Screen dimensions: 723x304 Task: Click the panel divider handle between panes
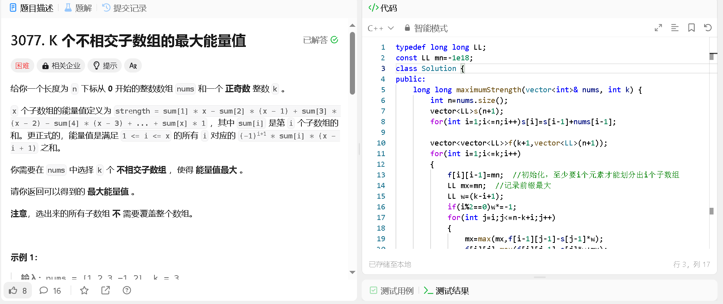[359, 149]
